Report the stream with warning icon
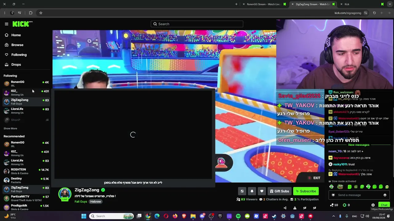Screen dimensions: 394x221 coord(295,208)
